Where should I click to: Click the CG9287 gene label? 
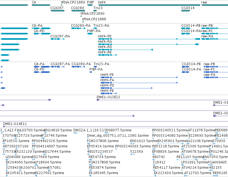click(x=57, y=8)
